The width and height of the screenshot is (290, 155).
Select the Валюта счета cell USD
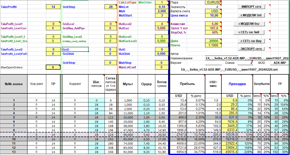coord(213,11)
